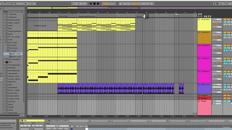Open the first track's All Ins input dropdown
The height and width of the screenshot is (130, 232).
(217, 19)
